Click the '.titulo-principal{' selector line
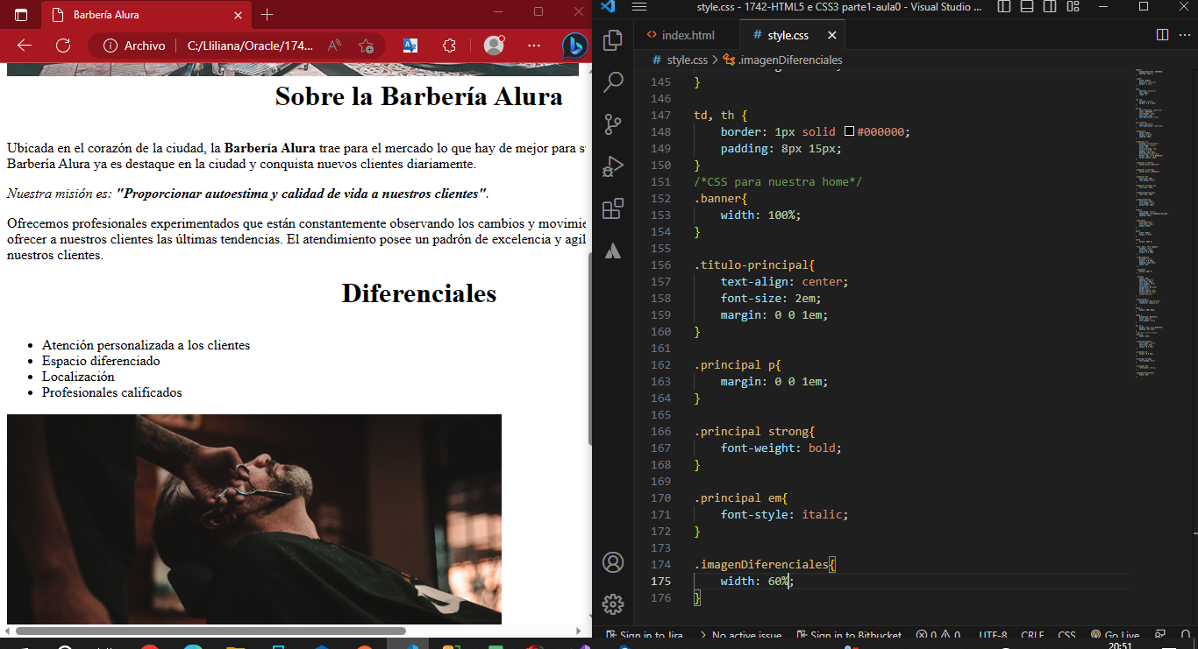Viewport: 1198px width, 649px height. [755, 265]
